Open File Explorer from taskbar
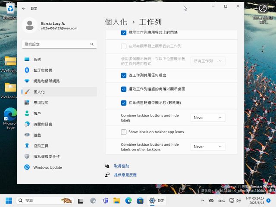Screen dimensions: 276x207 (116, 201)
